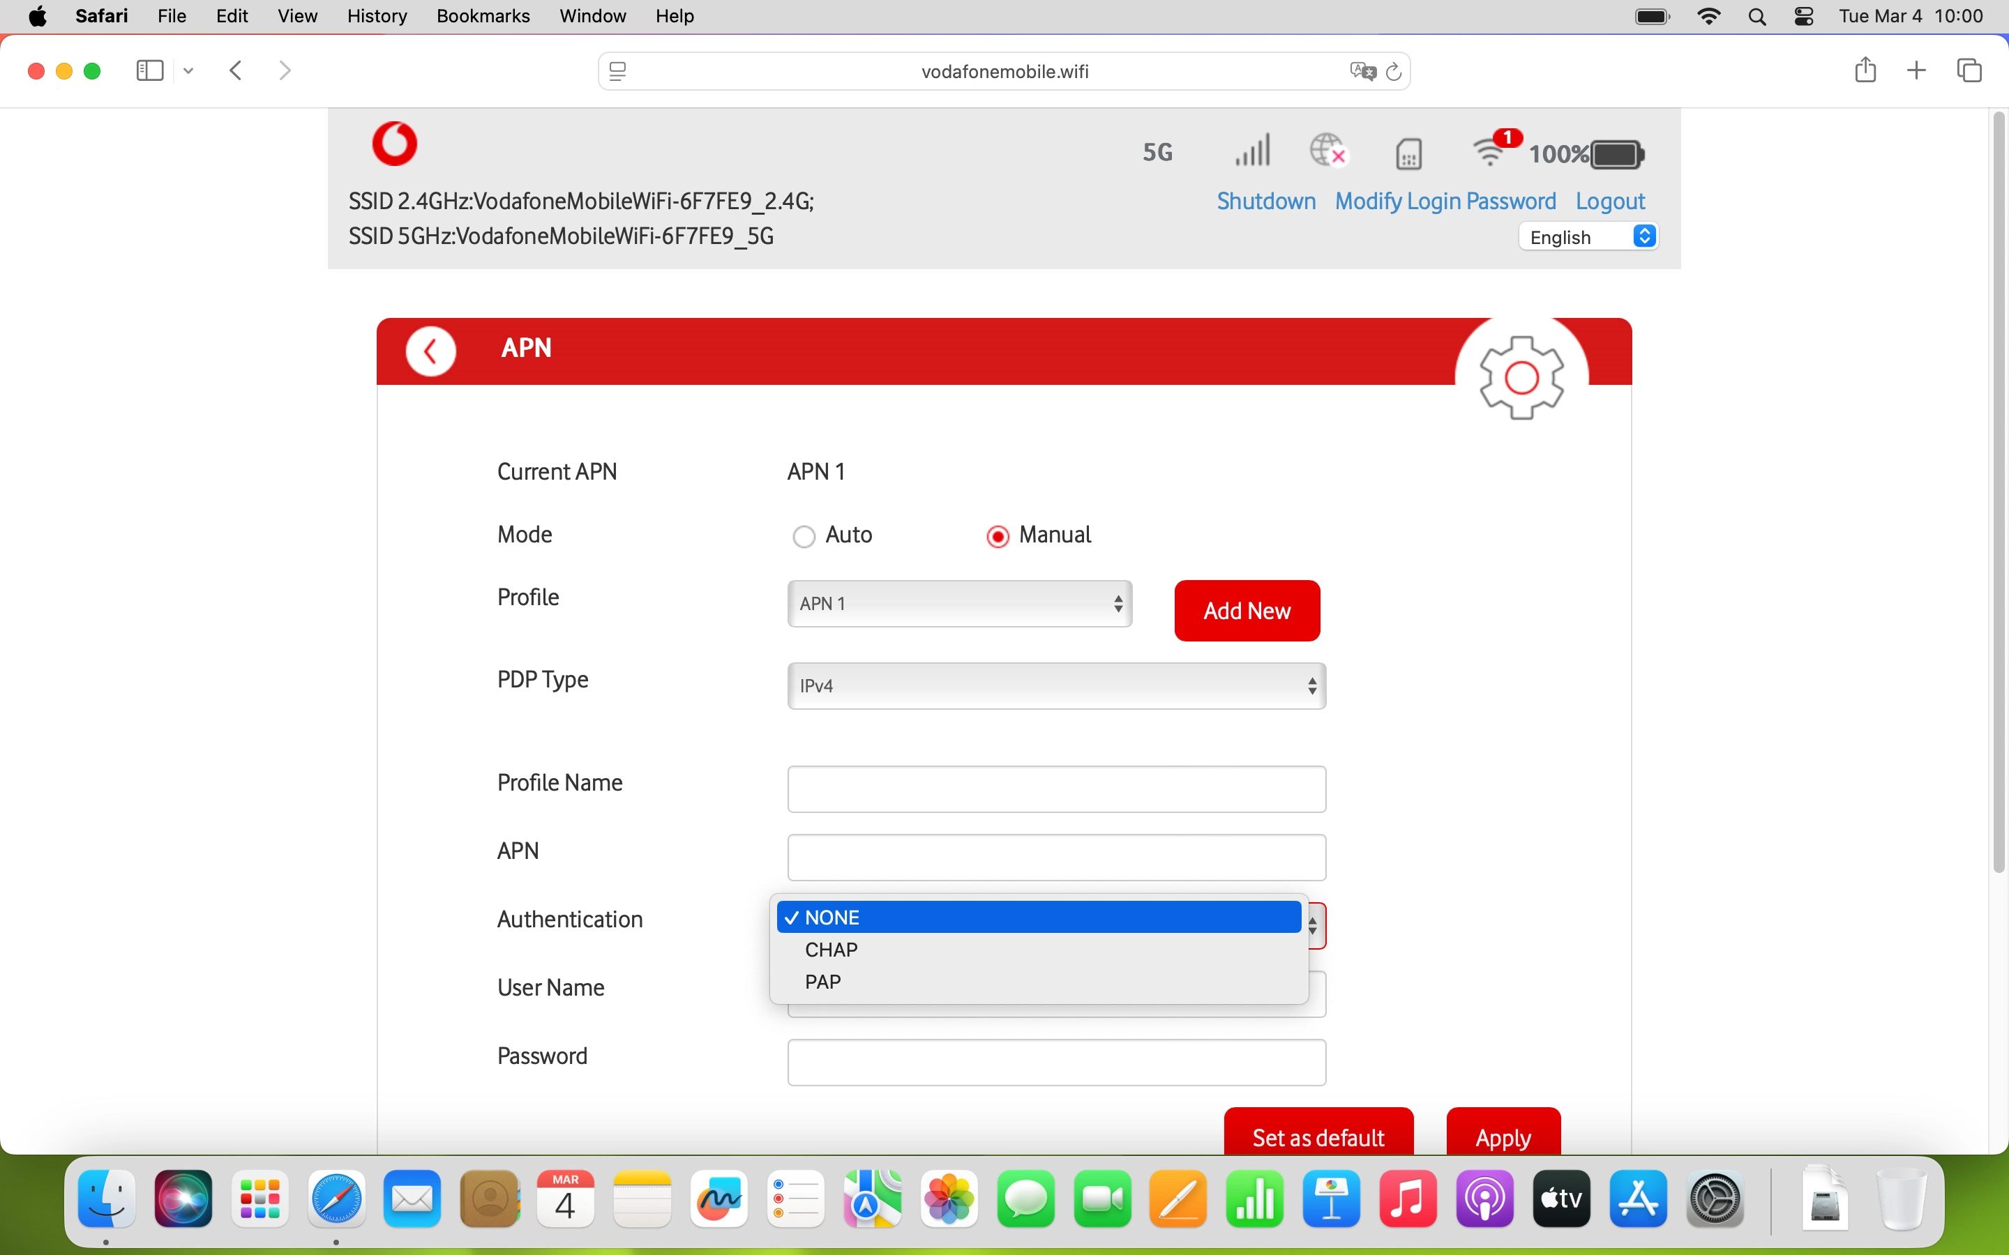
Task: Expand the PDP Type IPv4 dropdown
Action: (1056, 685)
